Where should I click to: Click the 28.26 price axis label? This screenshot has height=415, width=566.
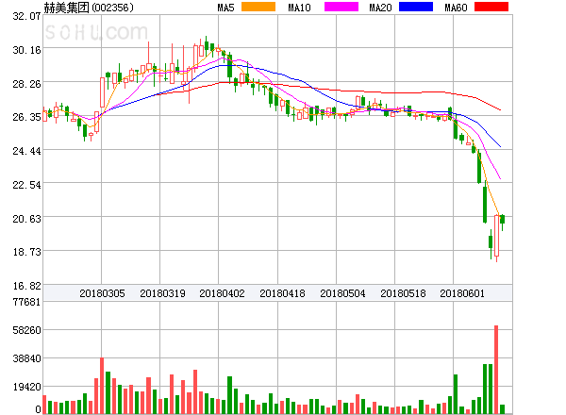pyautogui.click(x=26, y=85)
